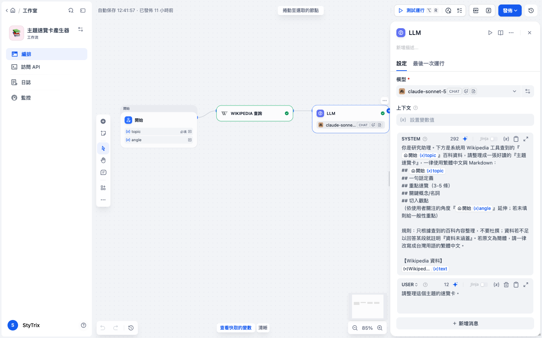Zoom in the canvas with plus magnifier
The height and width of the screenshot is (338, 542).
[380, 328]
